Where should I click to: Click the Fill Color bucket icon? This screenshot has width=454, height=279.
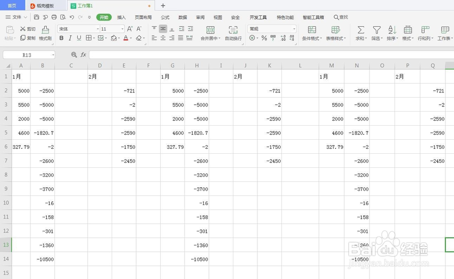tap(113, 38)
